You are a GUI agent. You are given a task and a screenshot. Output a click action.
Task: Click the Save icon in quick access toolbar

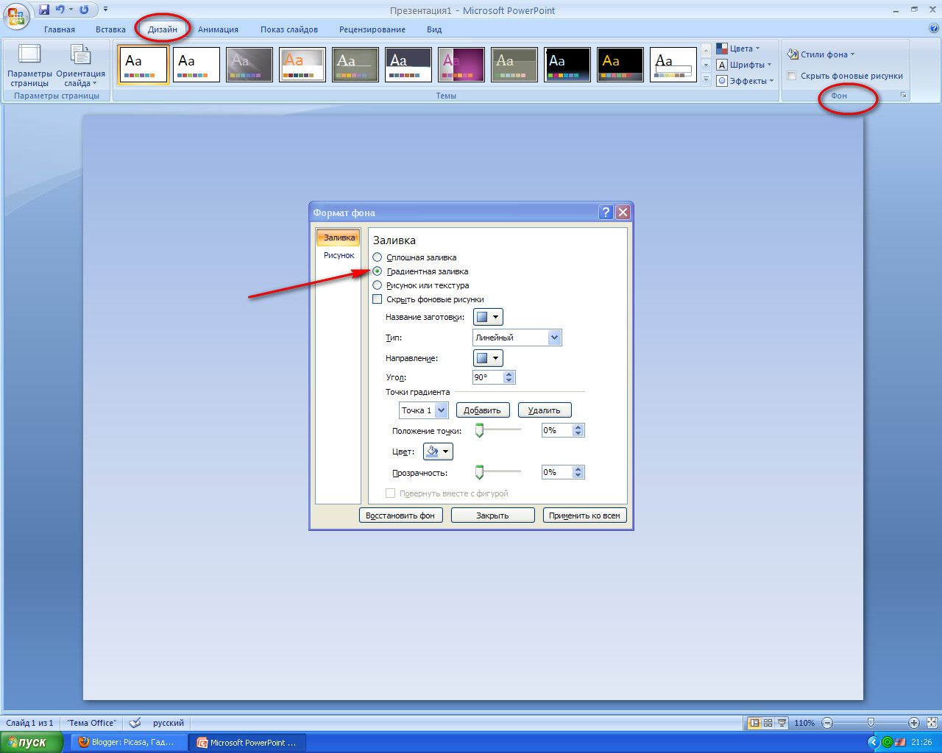click(x=44, y=10)
